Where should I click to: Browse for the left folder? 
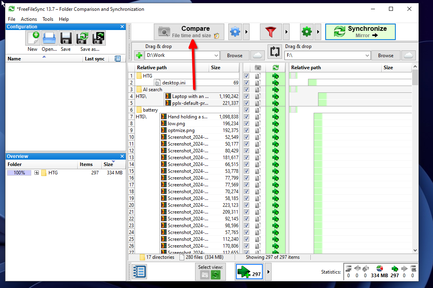(x=235, y=56)
